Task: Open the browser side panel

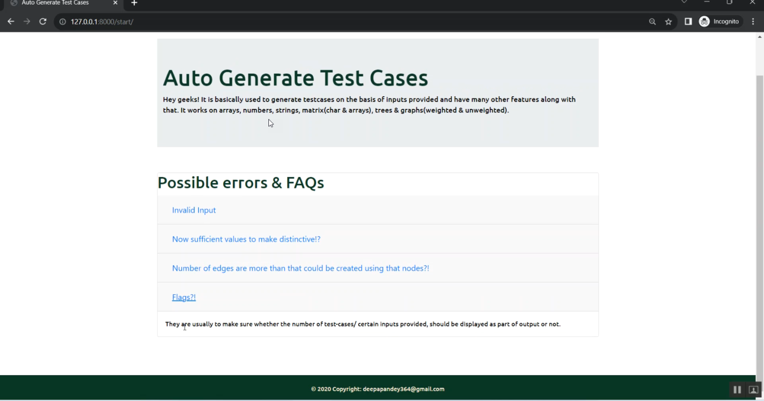Action: 688,21
